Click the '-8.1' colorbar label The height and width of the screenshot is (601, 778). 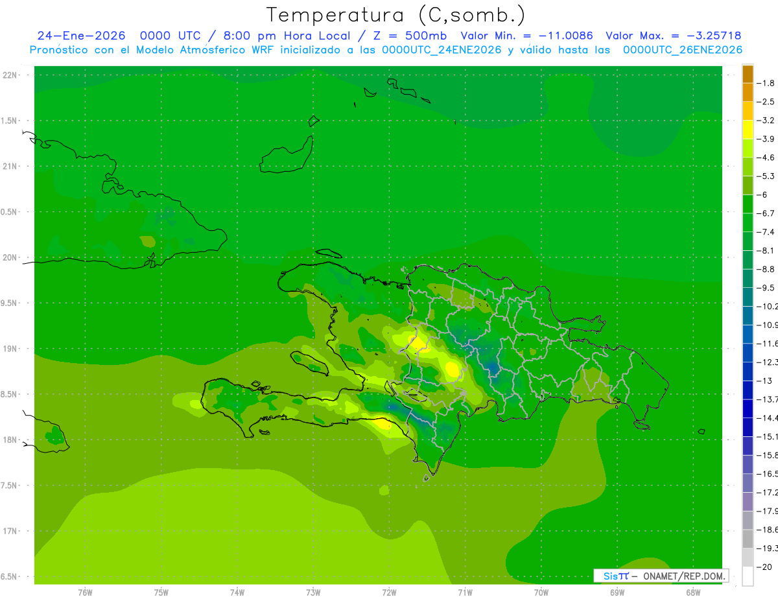(x=766, y=250)
